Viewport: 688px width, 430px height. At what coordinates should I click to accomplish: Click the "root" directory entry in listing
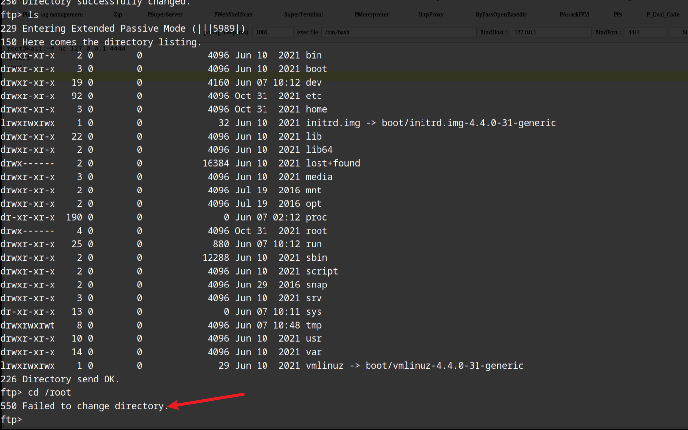316,231
